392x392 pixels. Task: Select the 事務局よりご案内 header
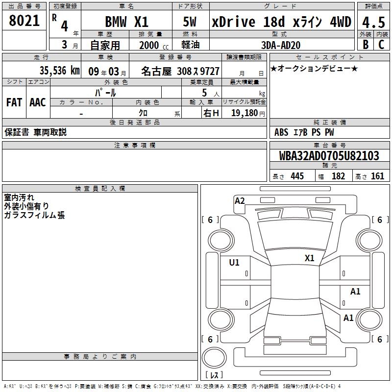100,357
